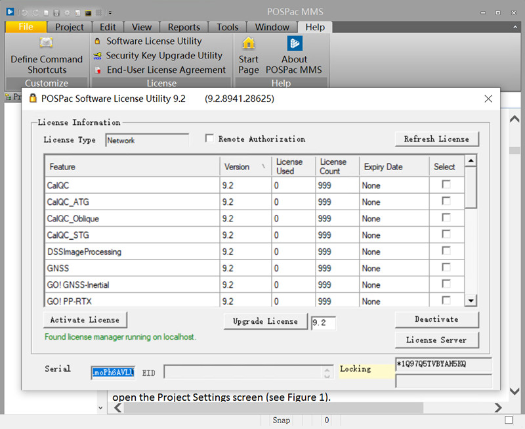
Task: Expand the quick access toolbar customize arrow
Action: (x=110, y=12)
